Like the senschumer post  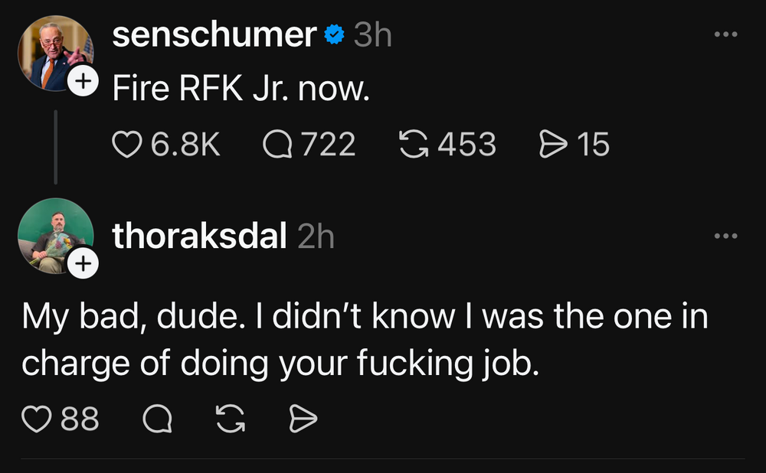click(127, 144)
